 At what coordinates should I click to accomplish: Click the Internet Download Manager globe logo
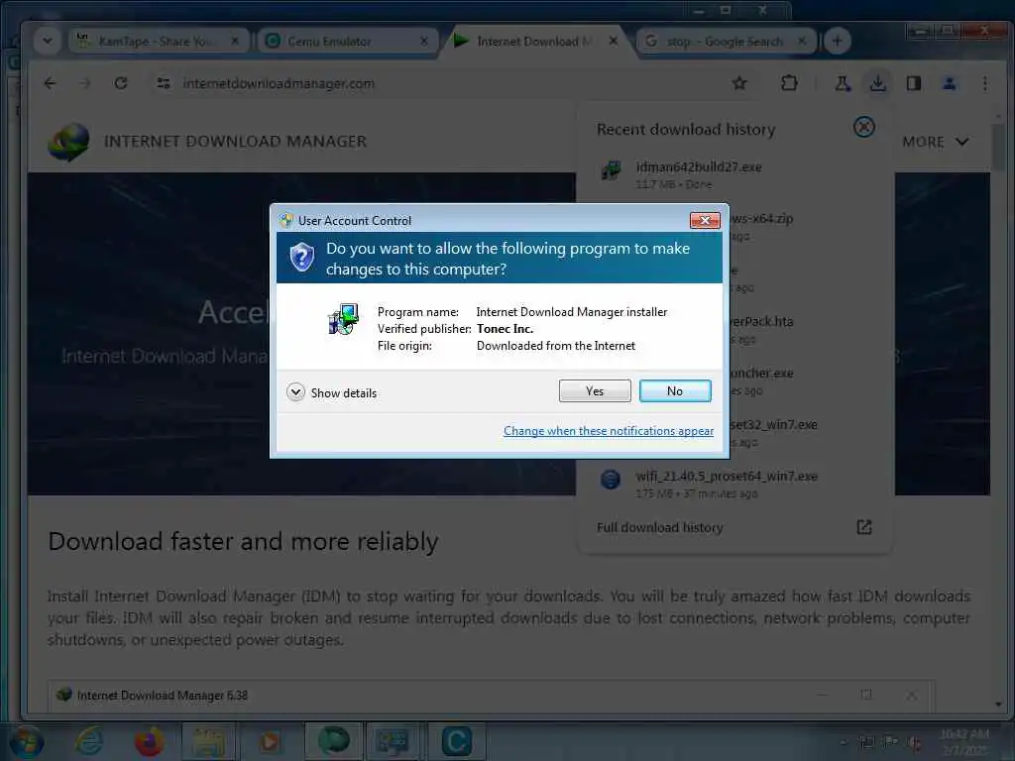coord(68,141)
